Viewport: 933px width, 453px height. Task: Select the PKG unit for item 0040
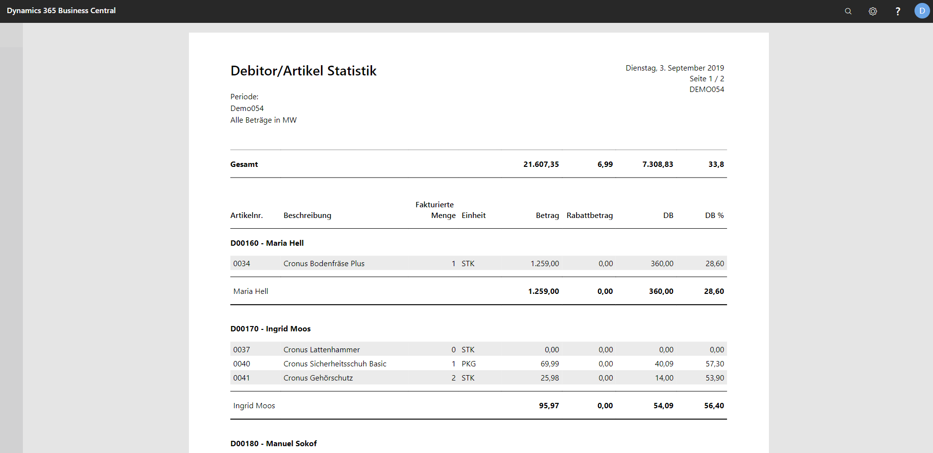click(468, 364)
